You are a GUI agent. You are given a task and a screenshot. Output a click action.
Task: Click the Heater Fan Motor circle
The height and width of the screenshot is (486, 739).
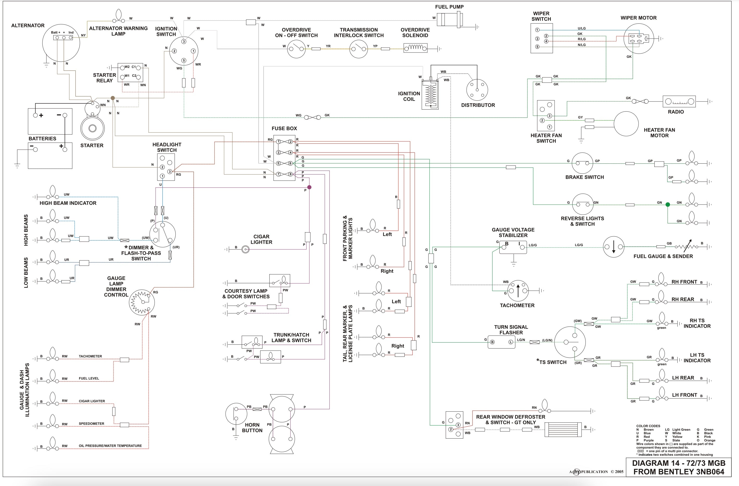pyautogui.click(x=626, y=124)
